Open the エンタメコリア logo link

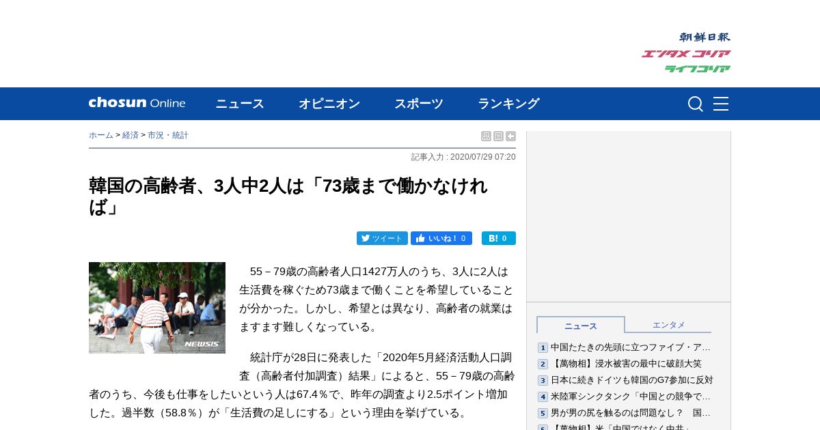(x=686, y=53)
